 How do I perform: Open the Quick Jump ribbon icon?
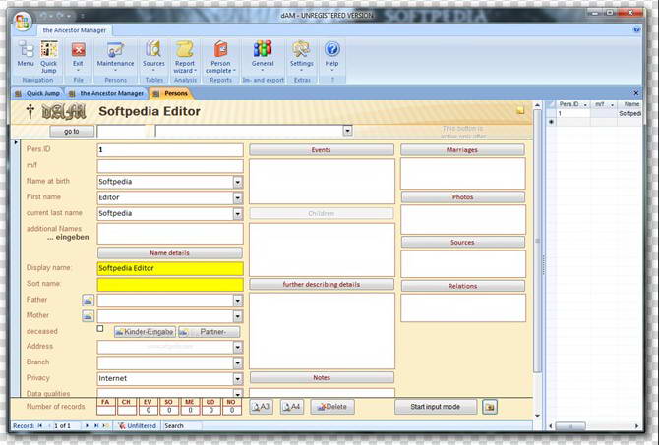tap(49, 57)
